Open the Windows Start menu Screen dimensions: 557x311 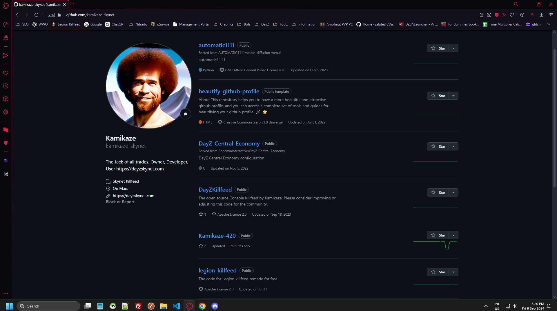9,306
